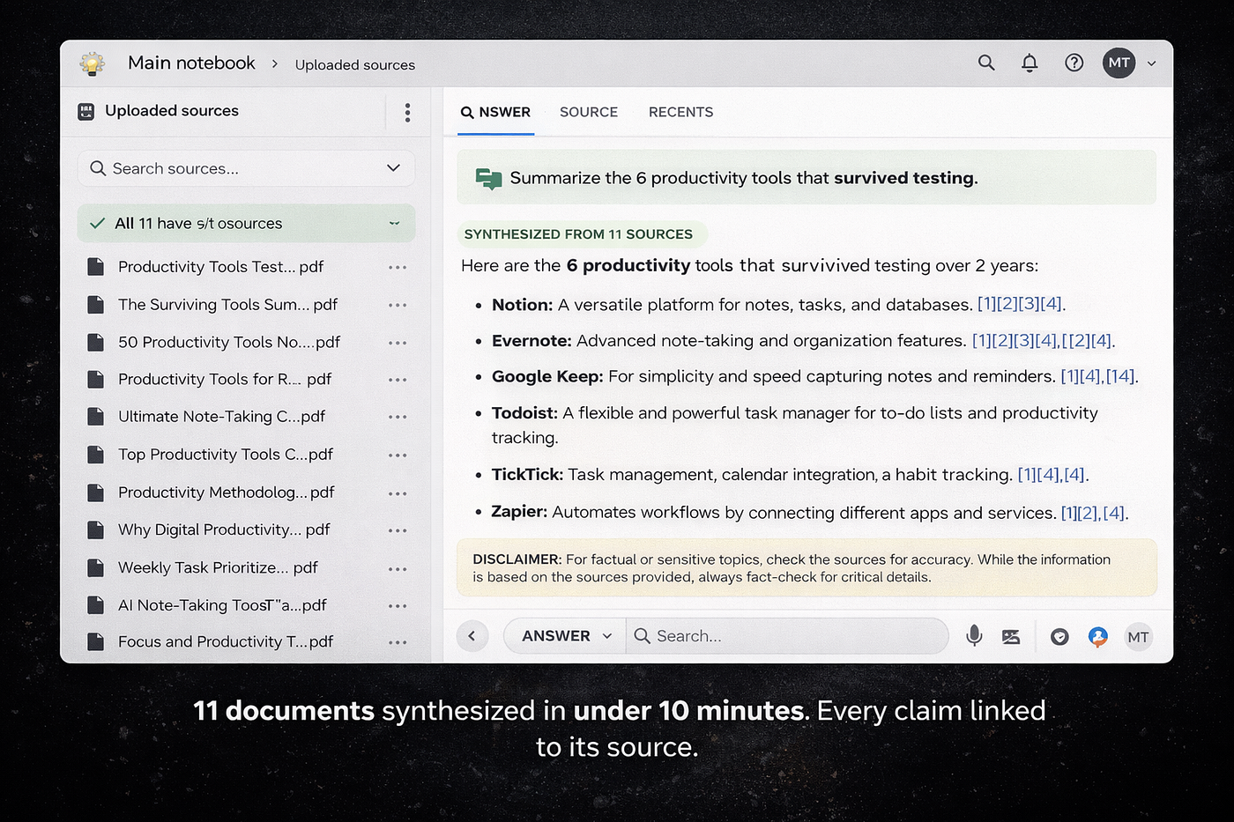The image size is (1234, 822).
Task: Open options for Why Digital Productivity pdf
Action: click(x=398, y=530)
